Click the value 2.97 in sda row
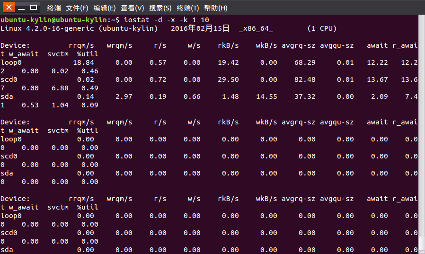This screenshot has width=425, height=254. click(x=124, y=96)
